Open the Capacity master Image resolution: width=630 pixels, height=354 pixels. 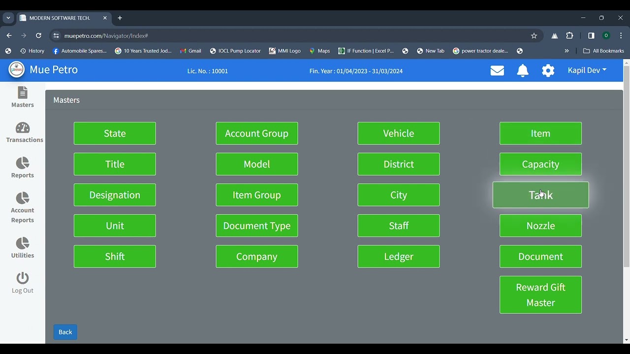[x=540, y=164]
